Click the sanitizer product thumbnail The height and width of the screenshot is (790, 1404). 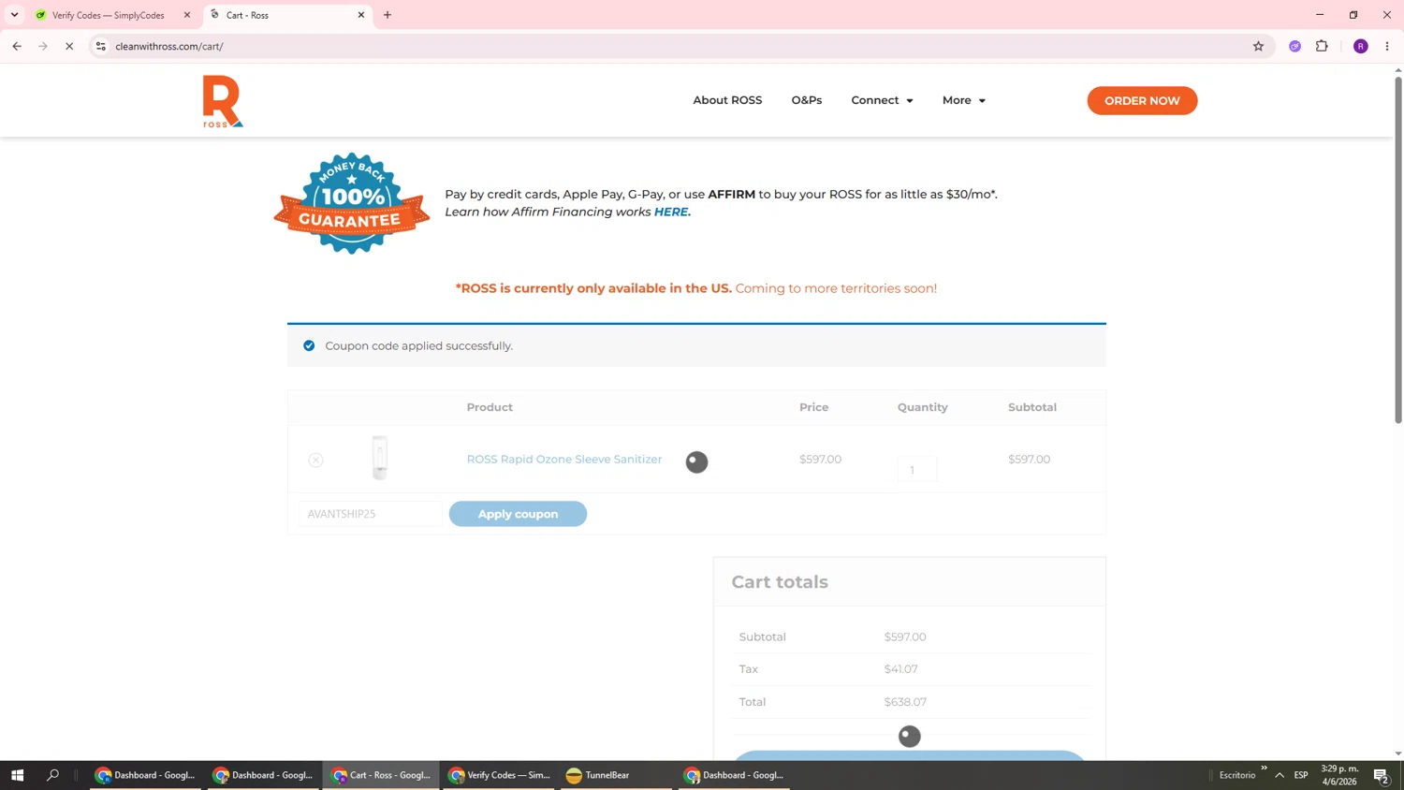379,458
